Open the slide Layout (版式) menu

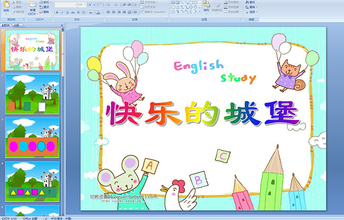(45, 2)
